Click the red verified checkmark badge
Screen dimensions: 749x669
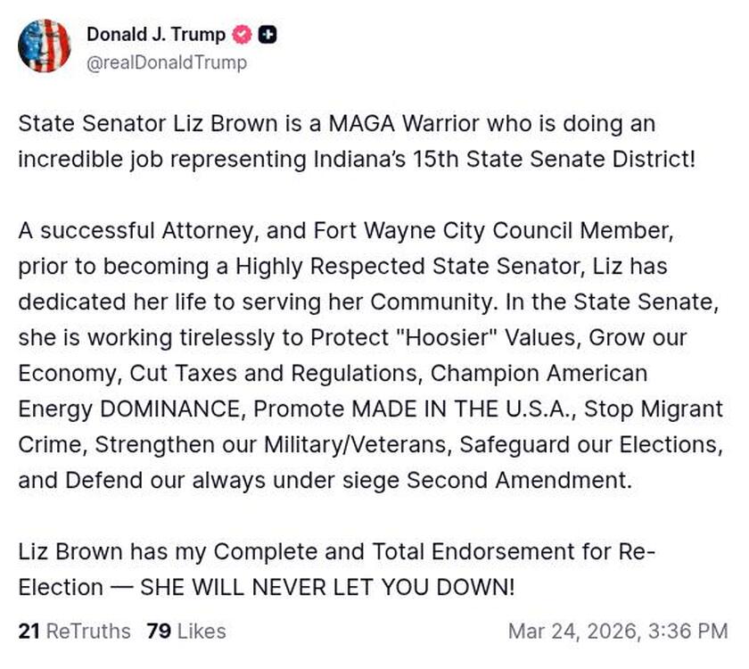tap(241, 36)
